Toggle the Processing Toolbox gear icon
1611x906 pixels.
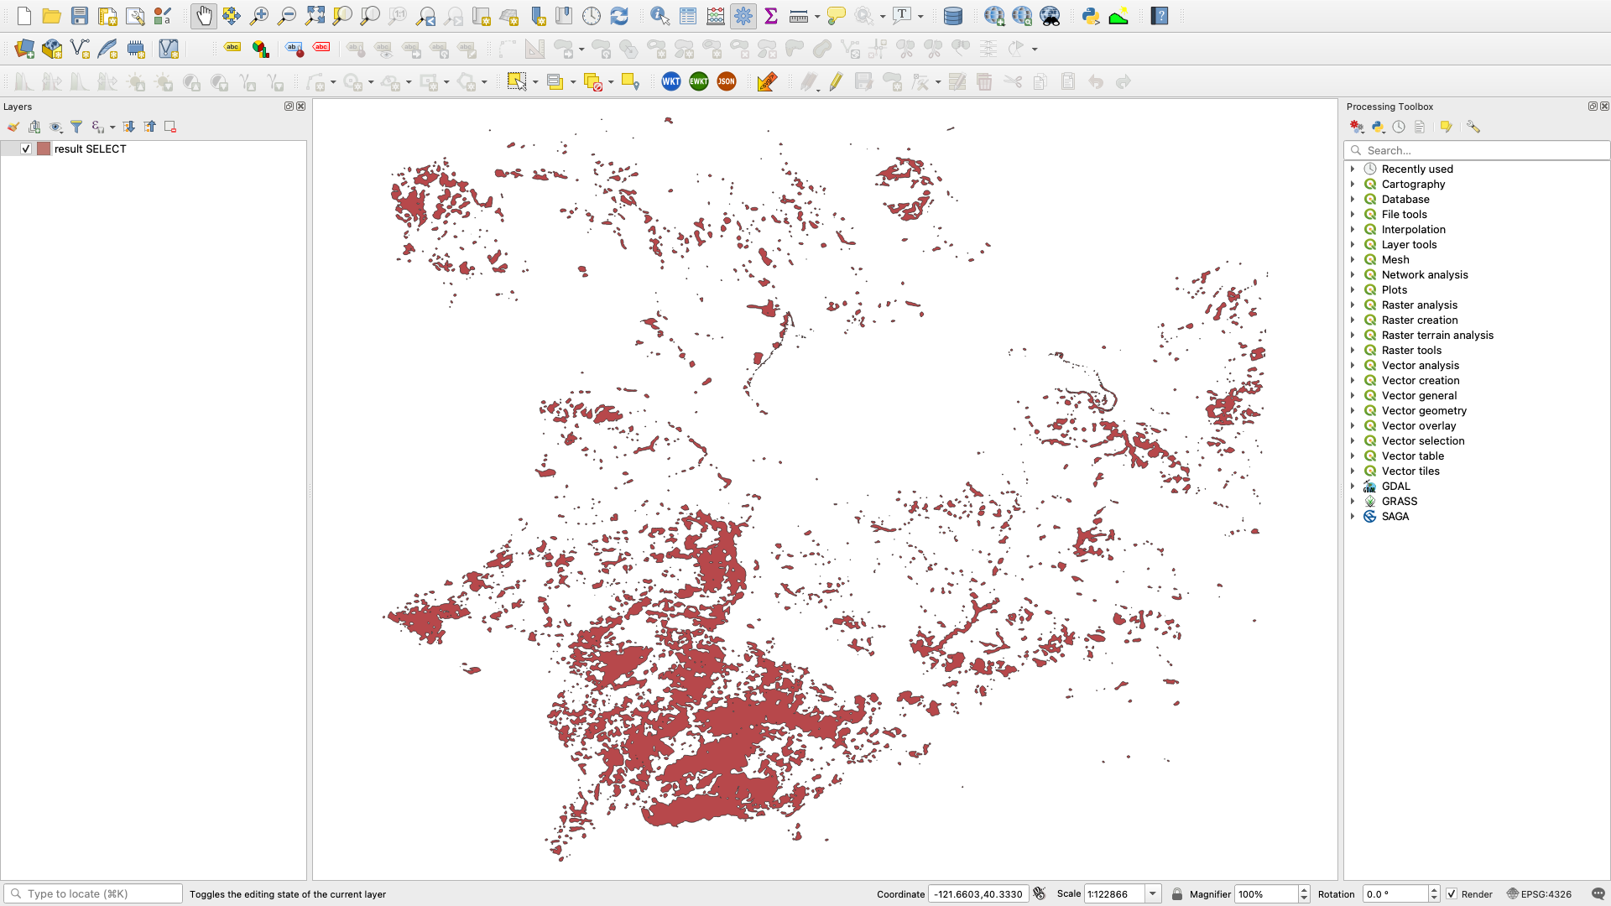coord(743,16)
